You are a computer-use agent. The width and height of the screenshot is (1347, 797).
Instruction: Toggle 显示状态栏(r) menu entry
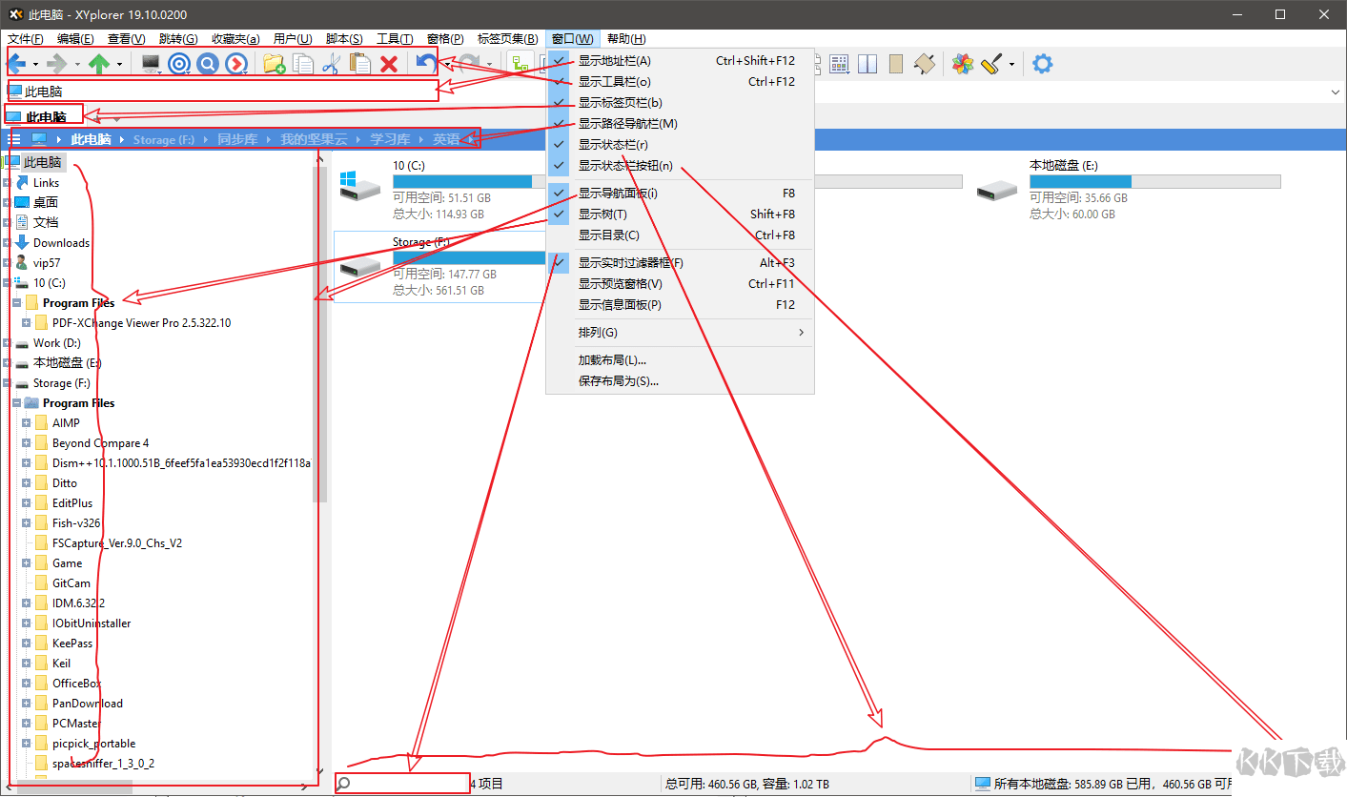click(680, 145)
